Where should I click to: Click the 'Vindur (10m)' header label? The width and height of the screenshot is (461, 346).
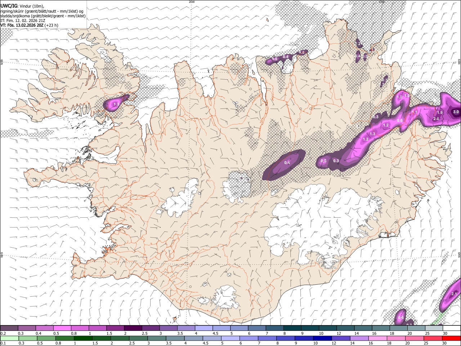coord(31,6)
